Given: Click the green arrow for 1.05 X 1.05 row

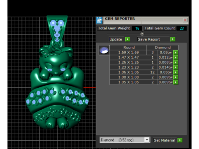Looking at the screenshot, I should click(176, 82).
